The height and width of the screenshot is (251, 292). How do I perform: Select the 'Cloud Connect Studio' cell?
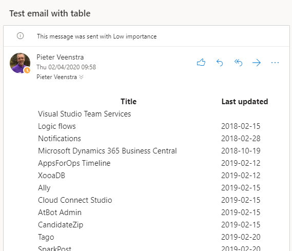point(75,200)
